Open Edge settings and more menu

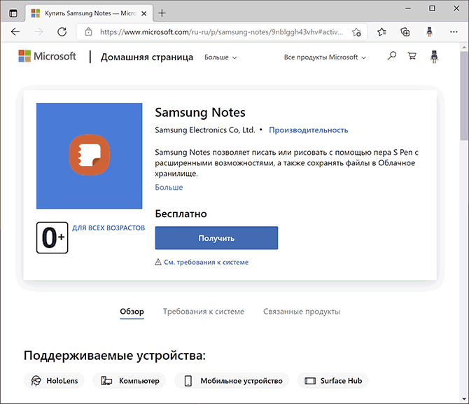pyautogui.click(x=454, y=32)
